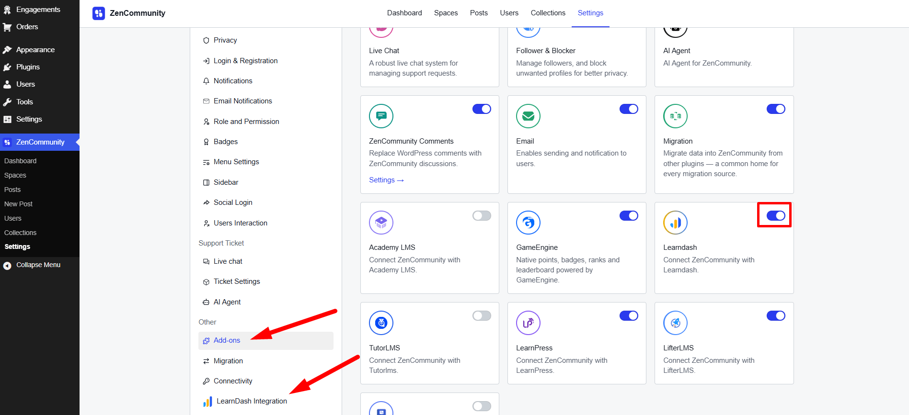909x415 pixels.
Task: Click the Badges icon in settings list
Action: pyautogui.click(x=206, y=142)
